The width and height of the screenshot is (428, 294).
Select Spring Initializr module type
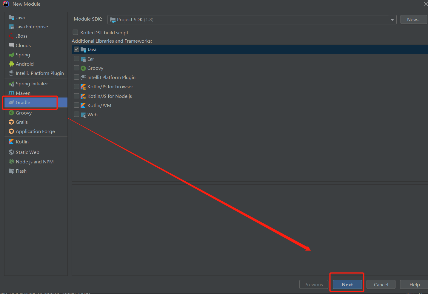coord(36,84)
